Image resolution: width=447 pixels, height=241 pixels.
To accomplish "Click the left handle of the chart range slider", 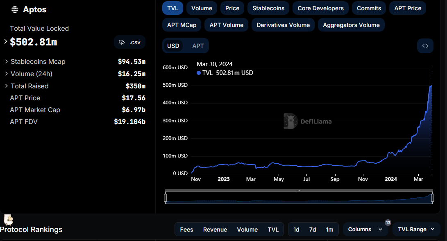I will click(166, 198).
